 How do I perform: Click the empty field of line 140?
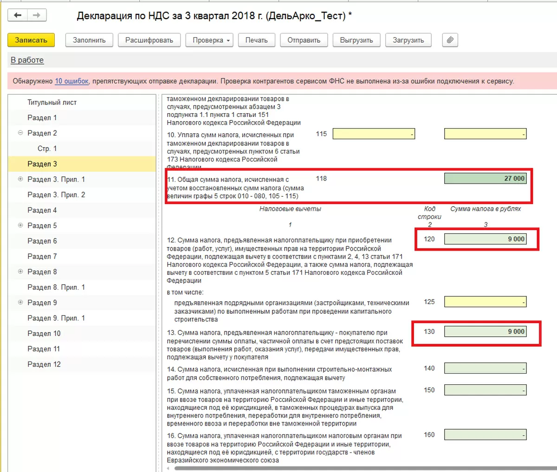click(486, 369)
